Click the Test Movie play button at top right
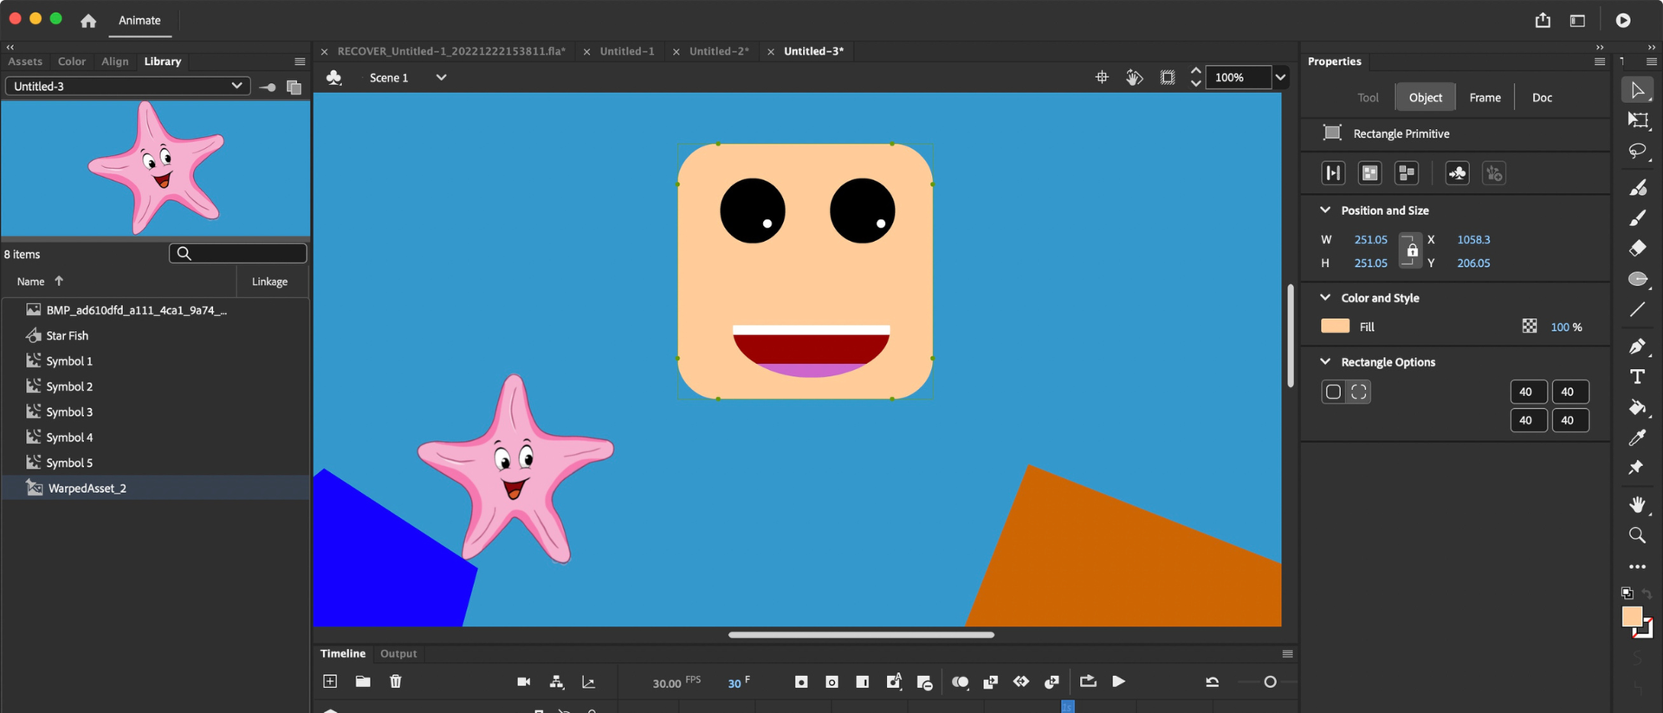The width and height of the screenshot is (1663, 713). tap(1623, 20)
